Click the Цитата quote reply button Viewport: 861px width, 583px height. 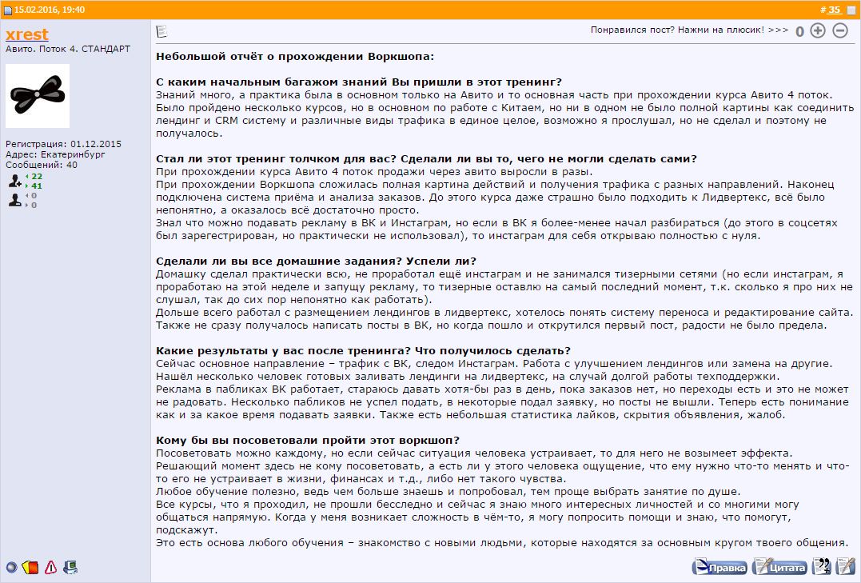coord(779,566)
